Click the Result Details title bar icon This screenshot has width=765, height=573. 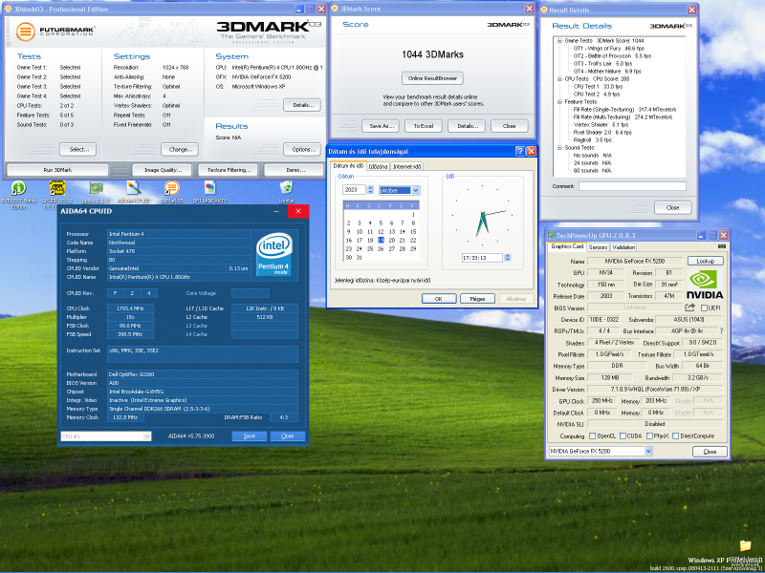[x=544, y=10]
